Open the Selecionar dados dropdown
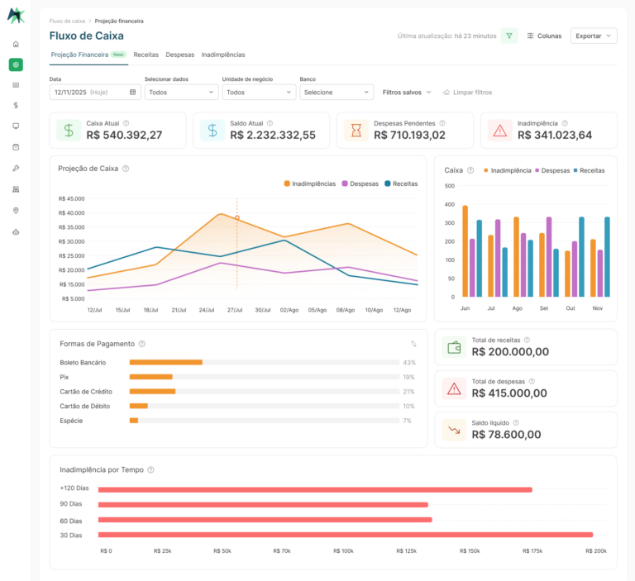 pyautogui.click(x=181, y=93)
